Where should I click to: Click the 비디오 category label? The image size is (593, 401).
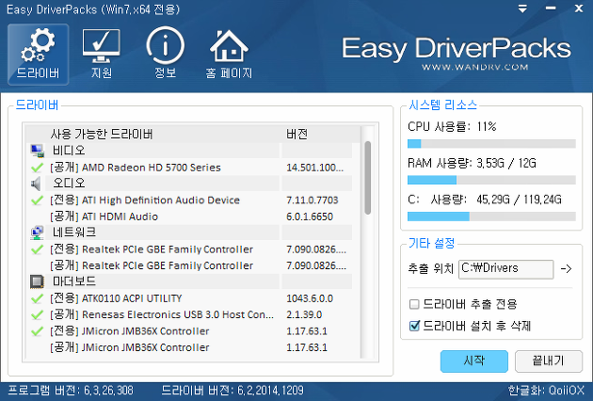pos(69,151)
